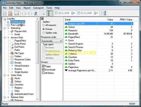The height and width of the screenshot is (107, 141).
Task: Click the column settings icon at toolbar end
Action: pos(104,13)
